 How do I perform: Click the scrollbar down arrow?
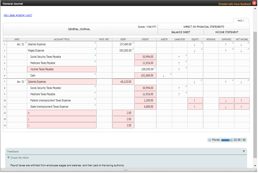pyautogui.click(x=255, y=166)
